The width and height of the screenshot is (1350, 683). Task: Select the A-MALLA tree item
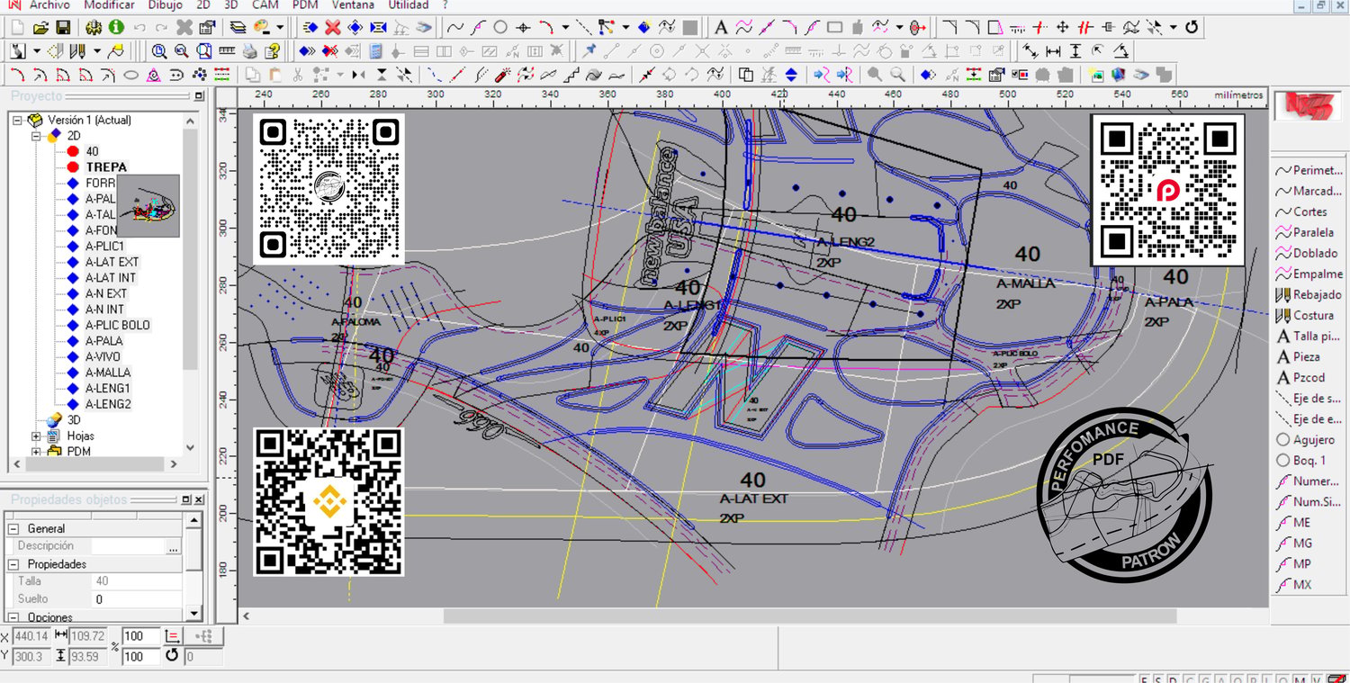click(x=108, y=373)
